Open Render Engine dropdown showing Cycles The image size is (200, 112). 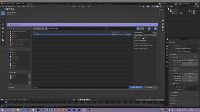(x=190, y=46)
